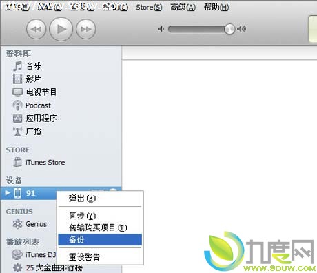Choose 同步(Y) from context menu

coord(100,216)
